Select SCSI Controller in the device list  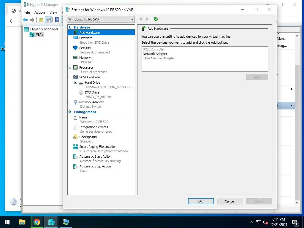153,49
